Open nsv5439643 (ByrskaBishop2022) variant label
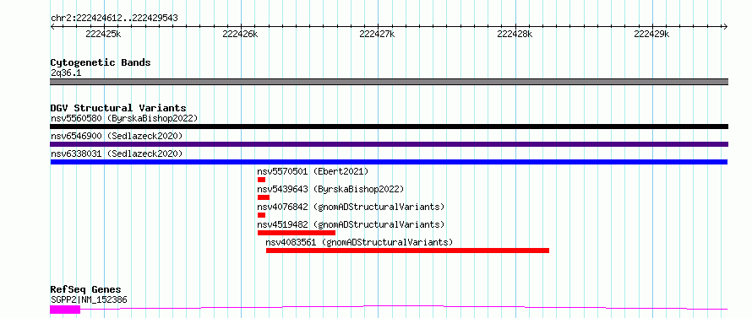Screen dimensions: 752x318 click(x=331, y=189)
